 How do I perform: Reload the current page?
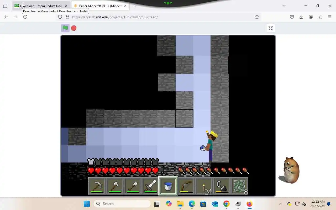25,17
